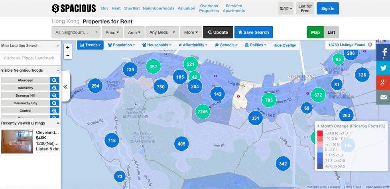Zoom to Aberdeen neighbourhood magnifier icon
The height and width of the screenshot is (189, 390).
(54, 80)
